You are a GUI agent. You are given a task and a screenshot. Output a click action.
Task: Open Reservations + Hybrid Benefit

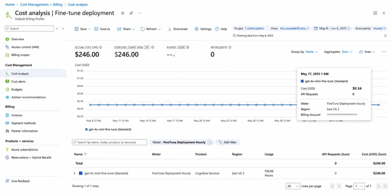tap(31, 157)
